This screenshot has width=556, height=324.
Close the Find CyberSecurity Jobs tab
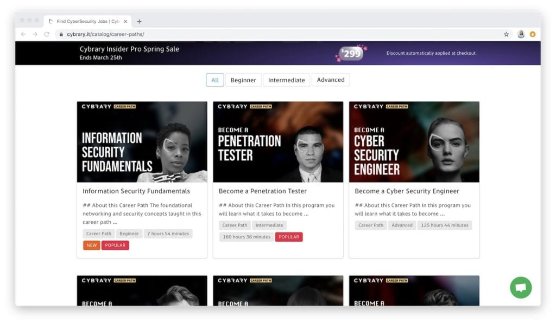pyautogui.click(x=125, y=22)
